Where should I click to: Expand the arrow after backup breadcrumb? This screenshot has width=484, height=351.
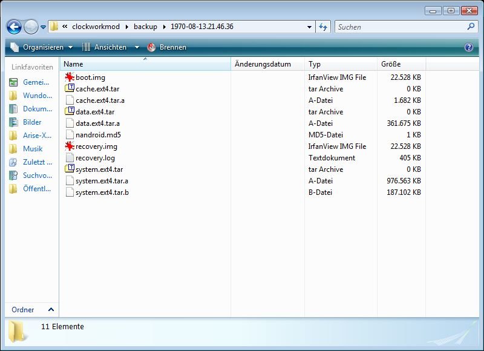pos(164,27)
